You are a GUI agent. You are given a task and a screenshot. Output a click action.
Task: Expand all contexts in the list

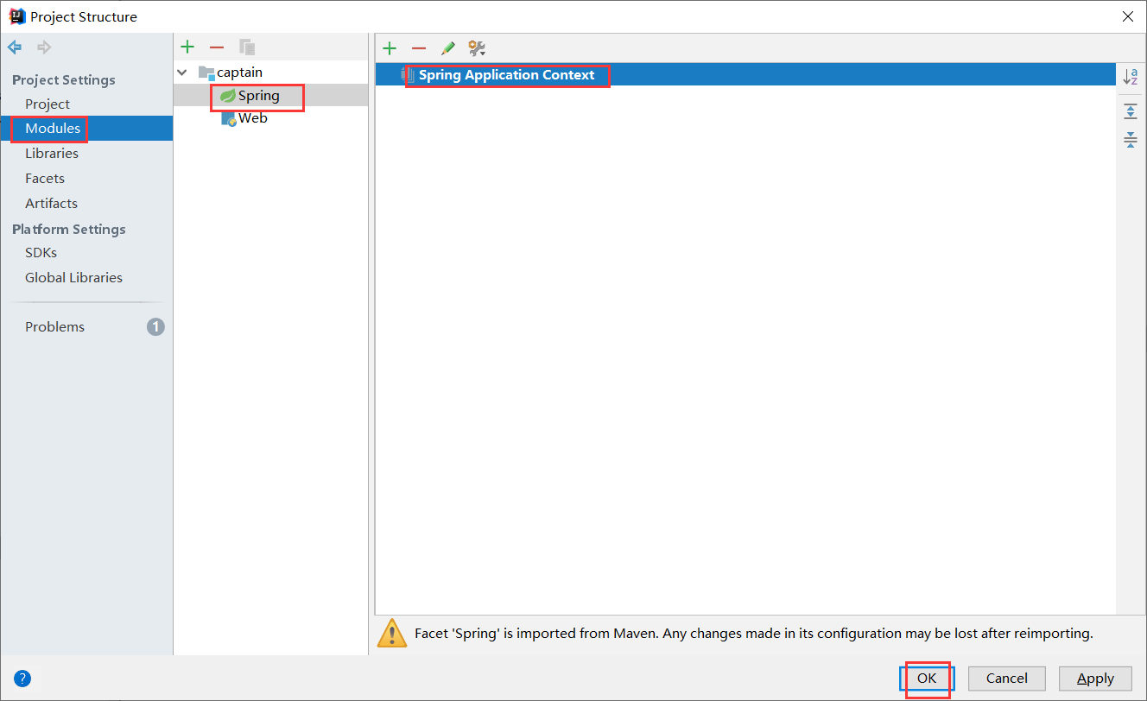point(1131,111)
